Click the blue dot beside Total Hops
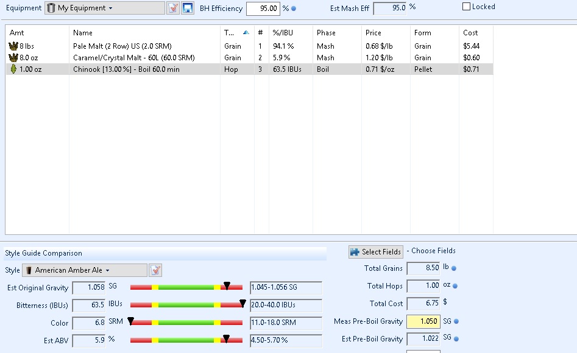Viewport: 577px width, 353px height. click(455, 286)
